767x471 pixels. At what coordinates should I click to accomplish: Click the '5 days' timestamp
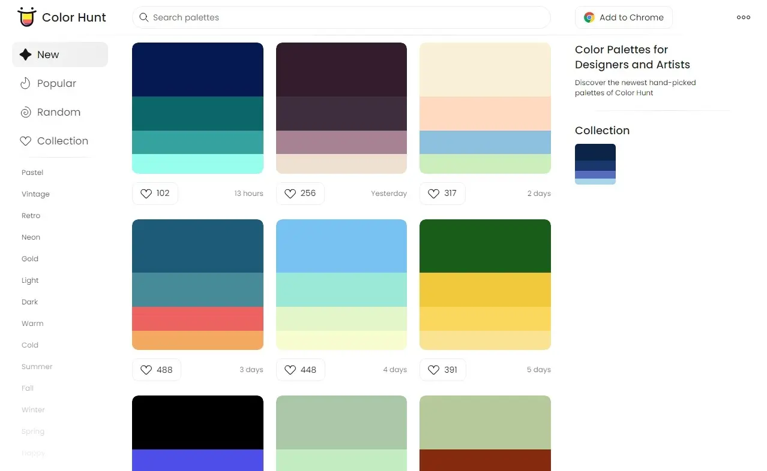tap(539, 370)
